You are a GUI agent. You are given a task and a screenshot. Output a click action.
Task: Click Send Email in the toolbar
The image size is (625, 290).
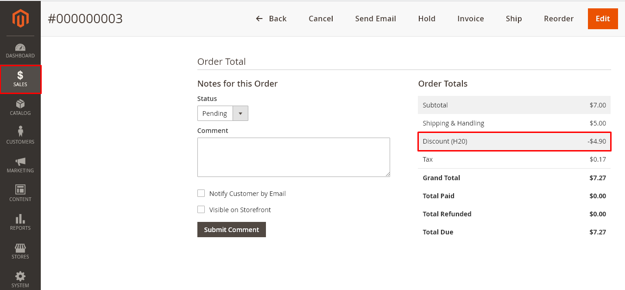pos(375,19)
